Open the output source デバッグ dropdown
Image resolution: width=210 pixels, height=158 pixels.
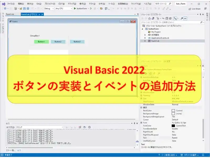coord(40,127)
